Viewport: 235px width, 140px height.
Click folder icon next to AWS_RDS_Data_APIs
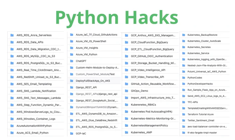12,42
